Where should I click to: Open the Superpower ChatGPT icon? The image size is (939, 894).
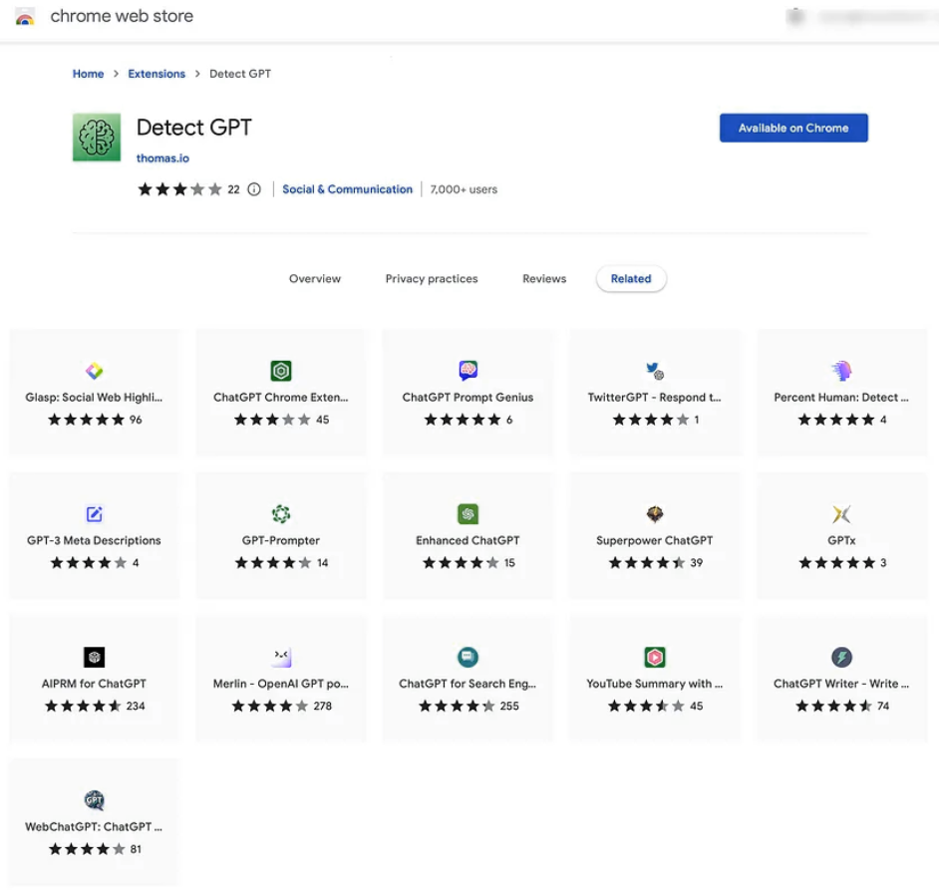point(655,513)
